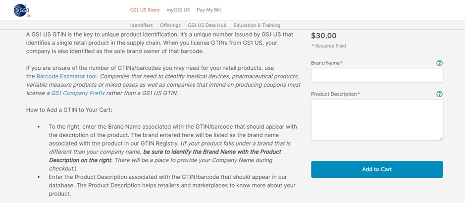Viewport: 465px width, 203px height.
Task: Open help icon for Brand Name
Action: pyautogui.click(x=439, y=63)
